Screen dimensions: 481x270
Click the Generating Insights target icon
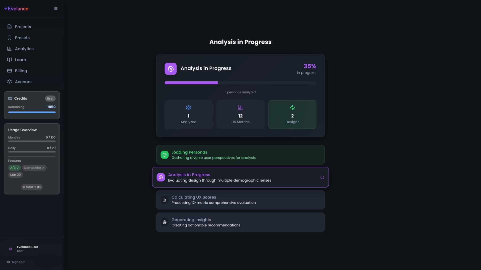point(165,222)
